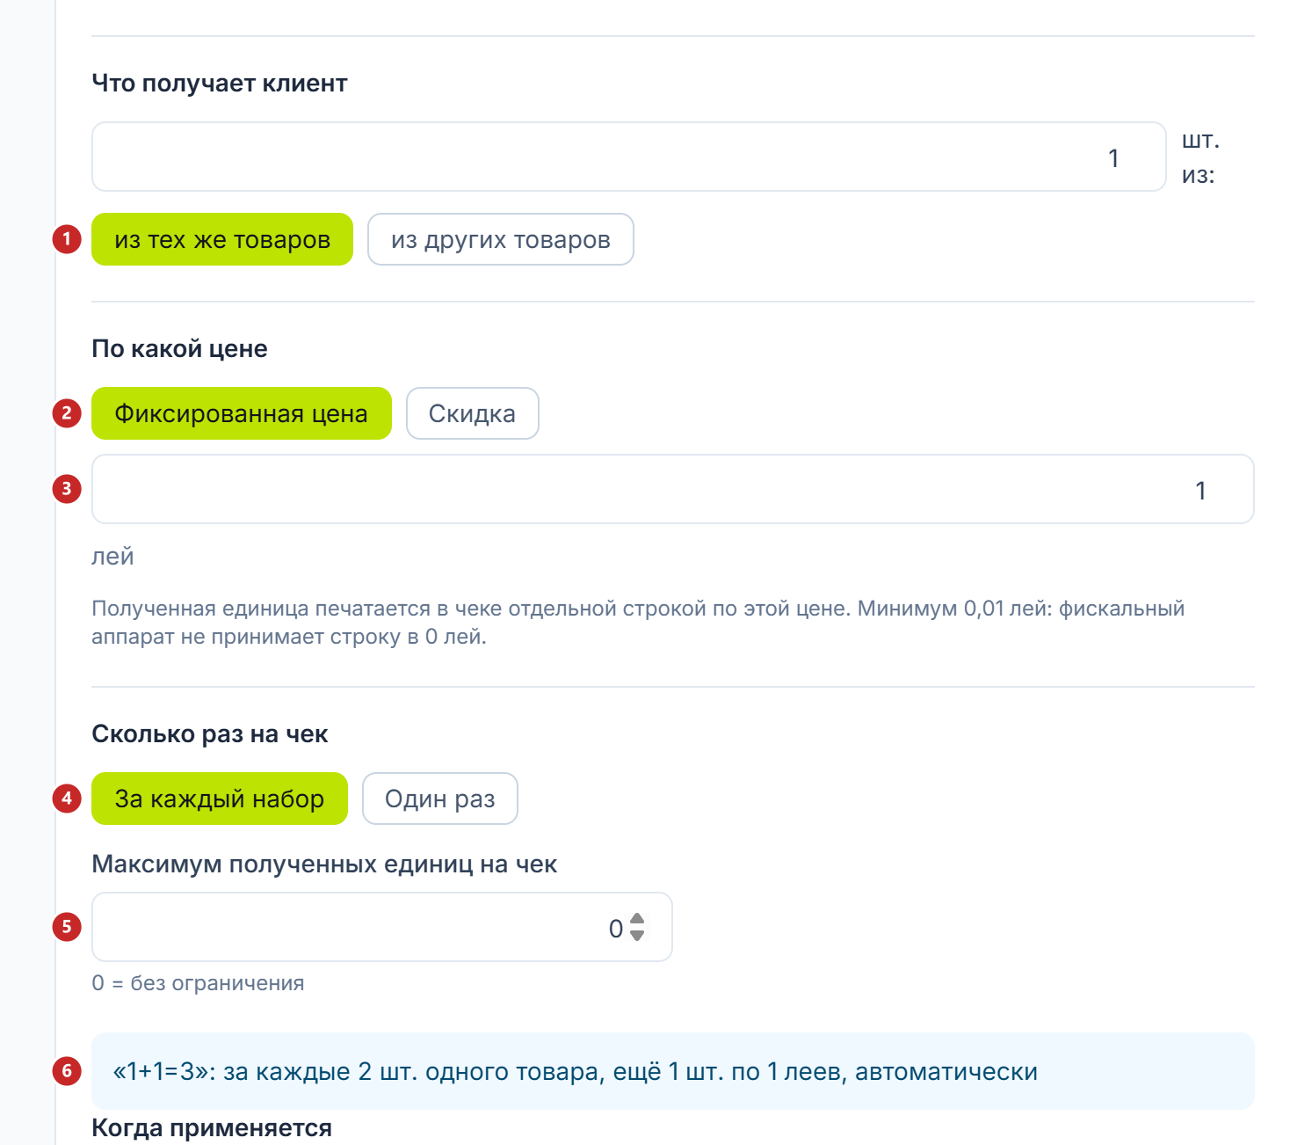The image size is (1290, 1145).
Task: Select «За каждый набор» frequency
Action: [x=219, y=799]
